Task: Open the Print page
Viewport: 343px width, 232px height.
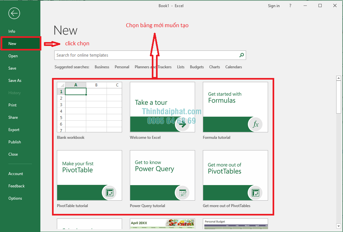Action: coord(13,105)
